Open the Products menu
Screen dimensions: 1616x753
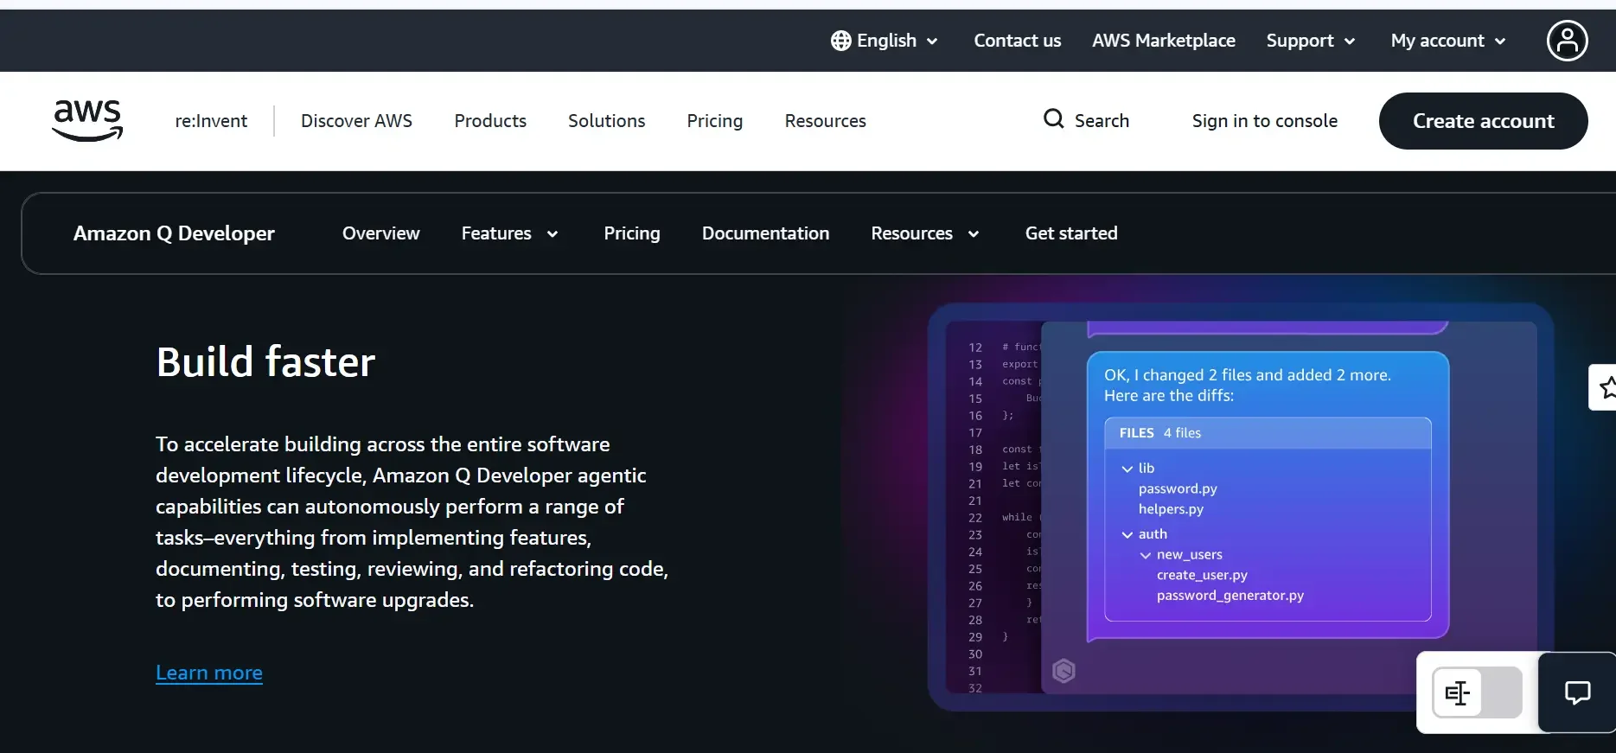tap(490, 121)
